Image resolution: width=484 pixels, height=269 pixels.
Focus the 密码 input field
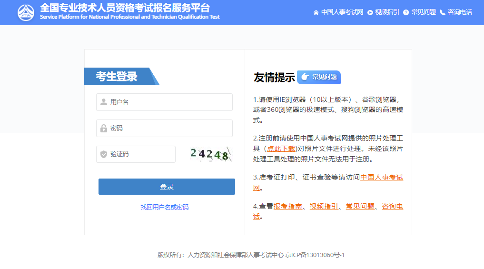169,128
